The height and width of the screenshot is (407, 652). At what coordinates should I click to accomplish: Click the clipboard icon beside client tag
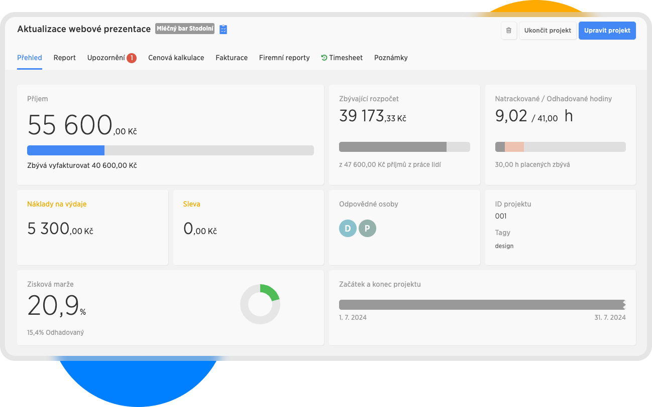pyautogui.click(x=224, y=30)
